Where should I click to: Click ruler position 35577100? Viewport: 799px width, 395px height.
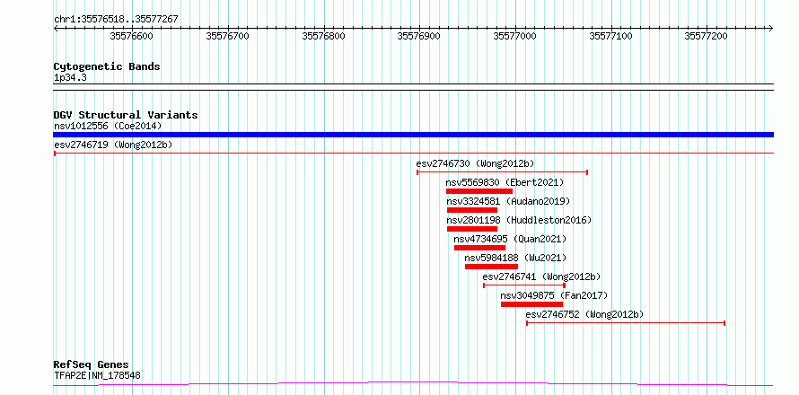point(611,36)
